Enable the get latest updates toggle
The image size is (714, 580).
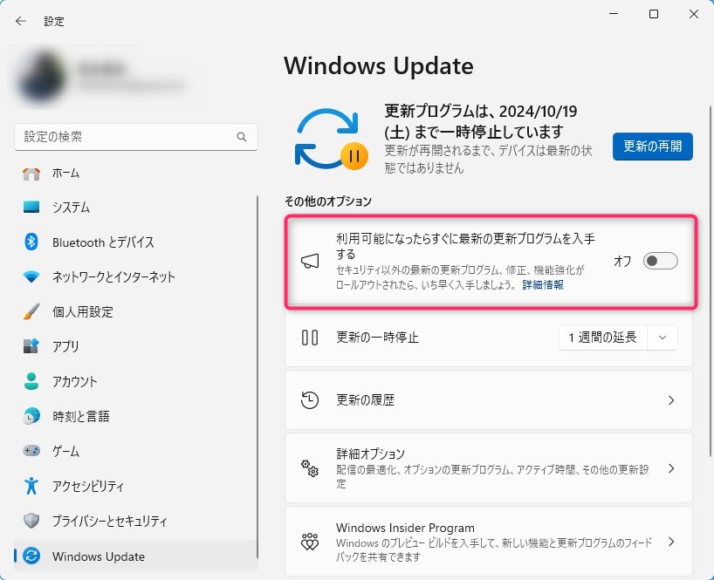pos(660,262)
